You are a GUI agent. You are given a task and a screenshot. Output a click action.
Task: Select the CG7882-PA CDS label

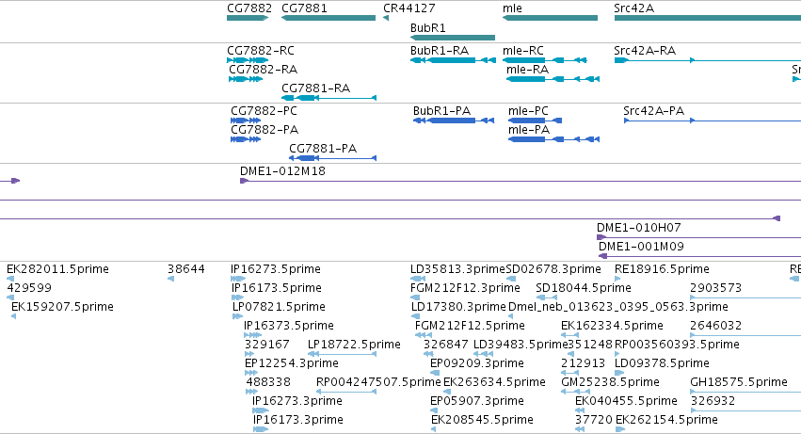(x=264, y=130)
